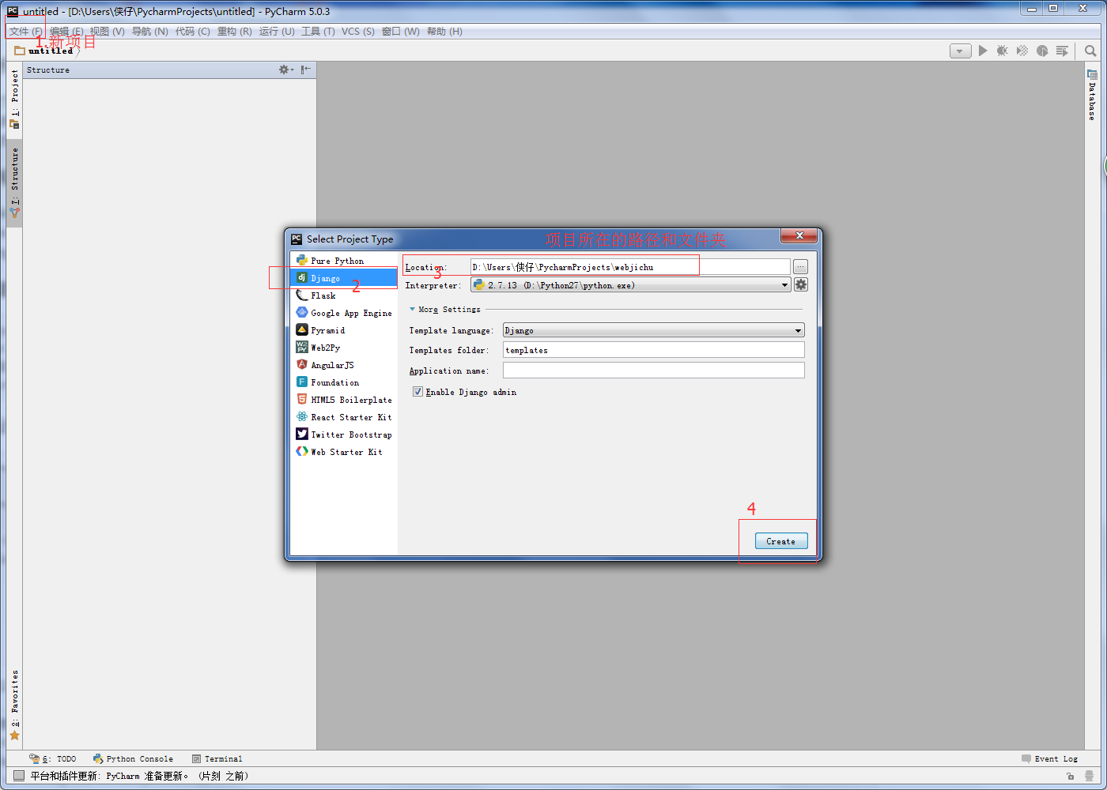Open 编辑 (E) menu
The height and width of the screenshot is (790, 1107).
point(66,32)
